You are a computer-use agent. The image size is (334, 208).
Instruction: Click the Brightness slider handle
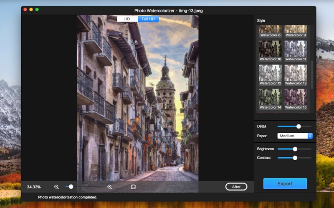[x=295, y=149]
